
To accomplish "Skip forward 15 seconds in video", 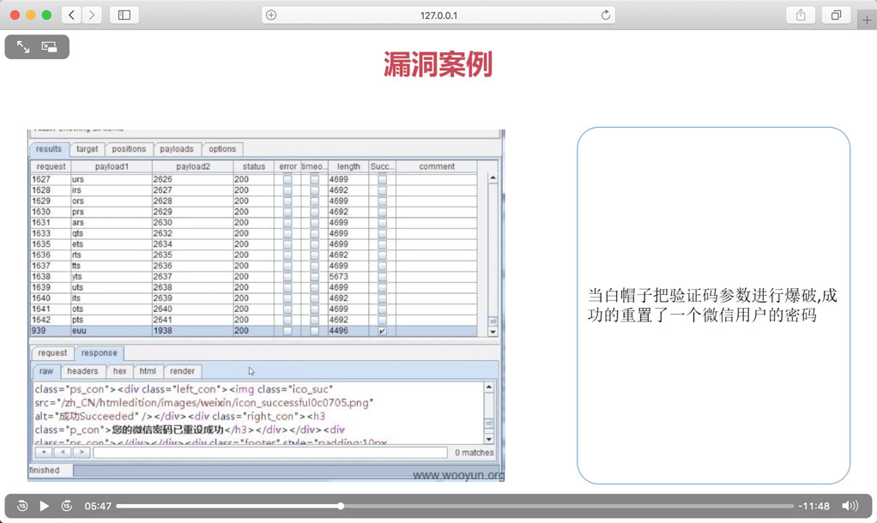I will coord(67,506).
